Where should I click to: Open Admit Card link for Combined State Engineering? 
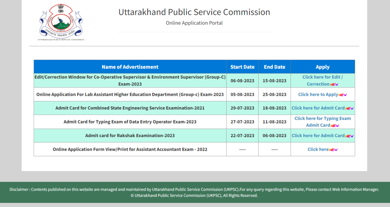[x=318, y=108]
